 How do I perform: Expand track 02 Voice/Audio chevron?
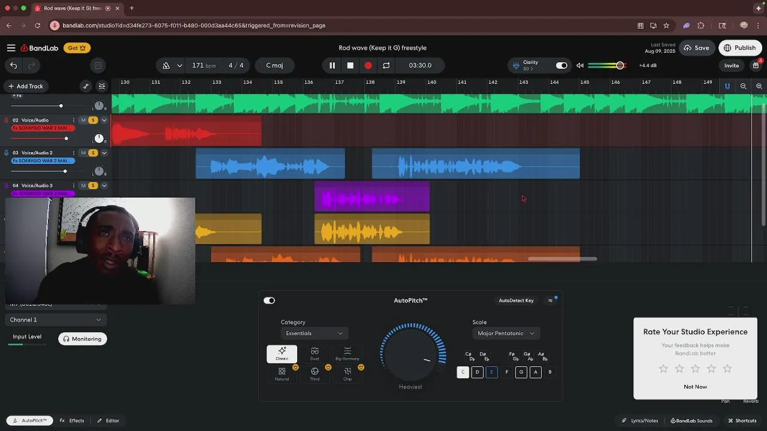pos(104,120)
